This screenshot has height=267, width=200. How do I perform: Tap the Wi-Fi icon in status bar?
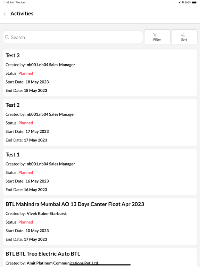(183, 2)
